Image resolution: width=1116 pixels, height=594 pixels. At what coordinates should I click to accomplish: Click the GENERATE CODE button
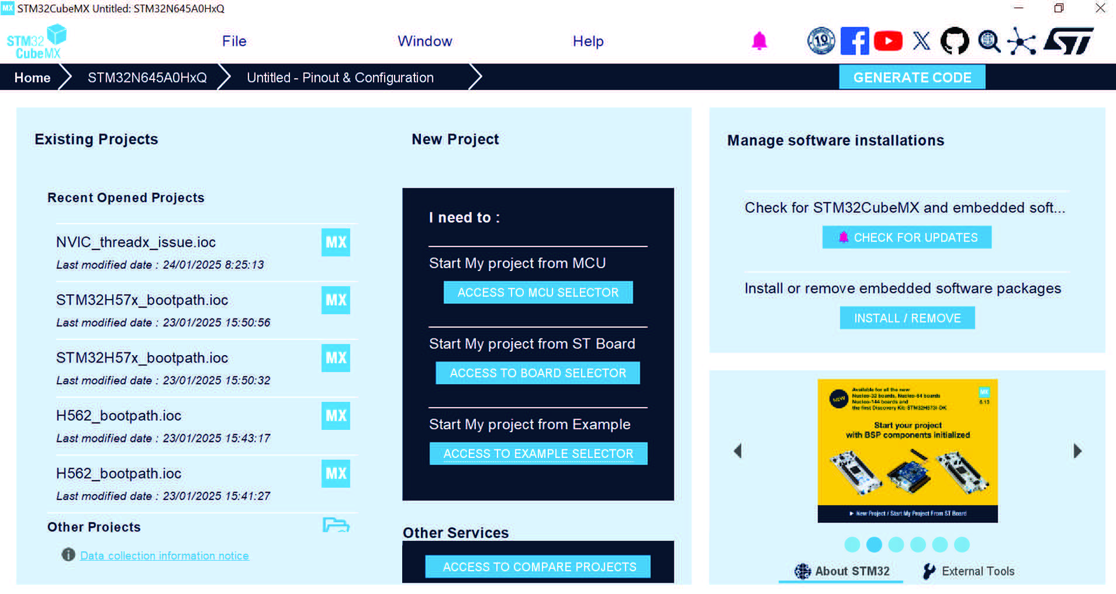click(912, 77)
